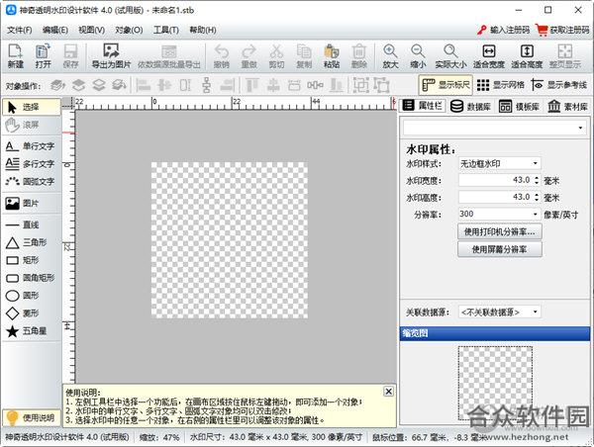Click the 重做 (Redo) icon
594x447 pixels.
(x=248, y=56)
